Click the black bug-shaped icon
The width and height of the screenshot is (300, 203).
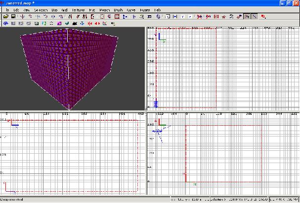pos(75,24)
